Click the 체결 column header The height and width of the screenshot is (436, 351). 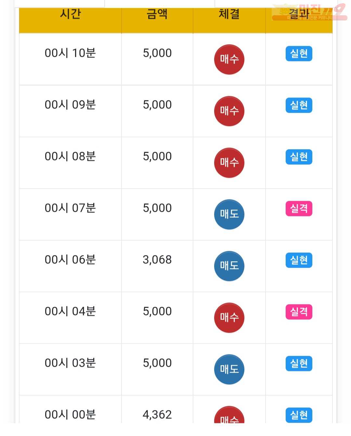click(229, 14)
